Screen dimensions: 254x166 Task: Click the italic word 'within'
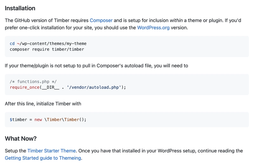pyautogui.click(x=176, y=21)
